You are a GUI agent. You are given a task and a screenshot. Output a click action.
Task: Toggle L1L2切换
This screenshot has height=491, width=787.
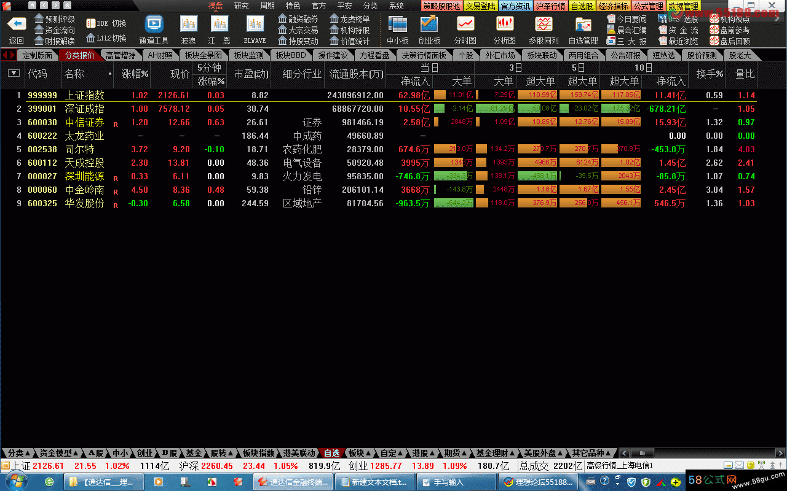click(106, 38)
